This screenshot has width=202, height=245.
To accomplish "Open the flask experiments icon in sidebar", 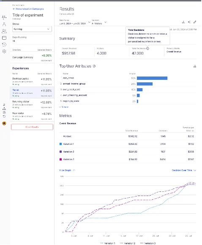I will 4,24.
